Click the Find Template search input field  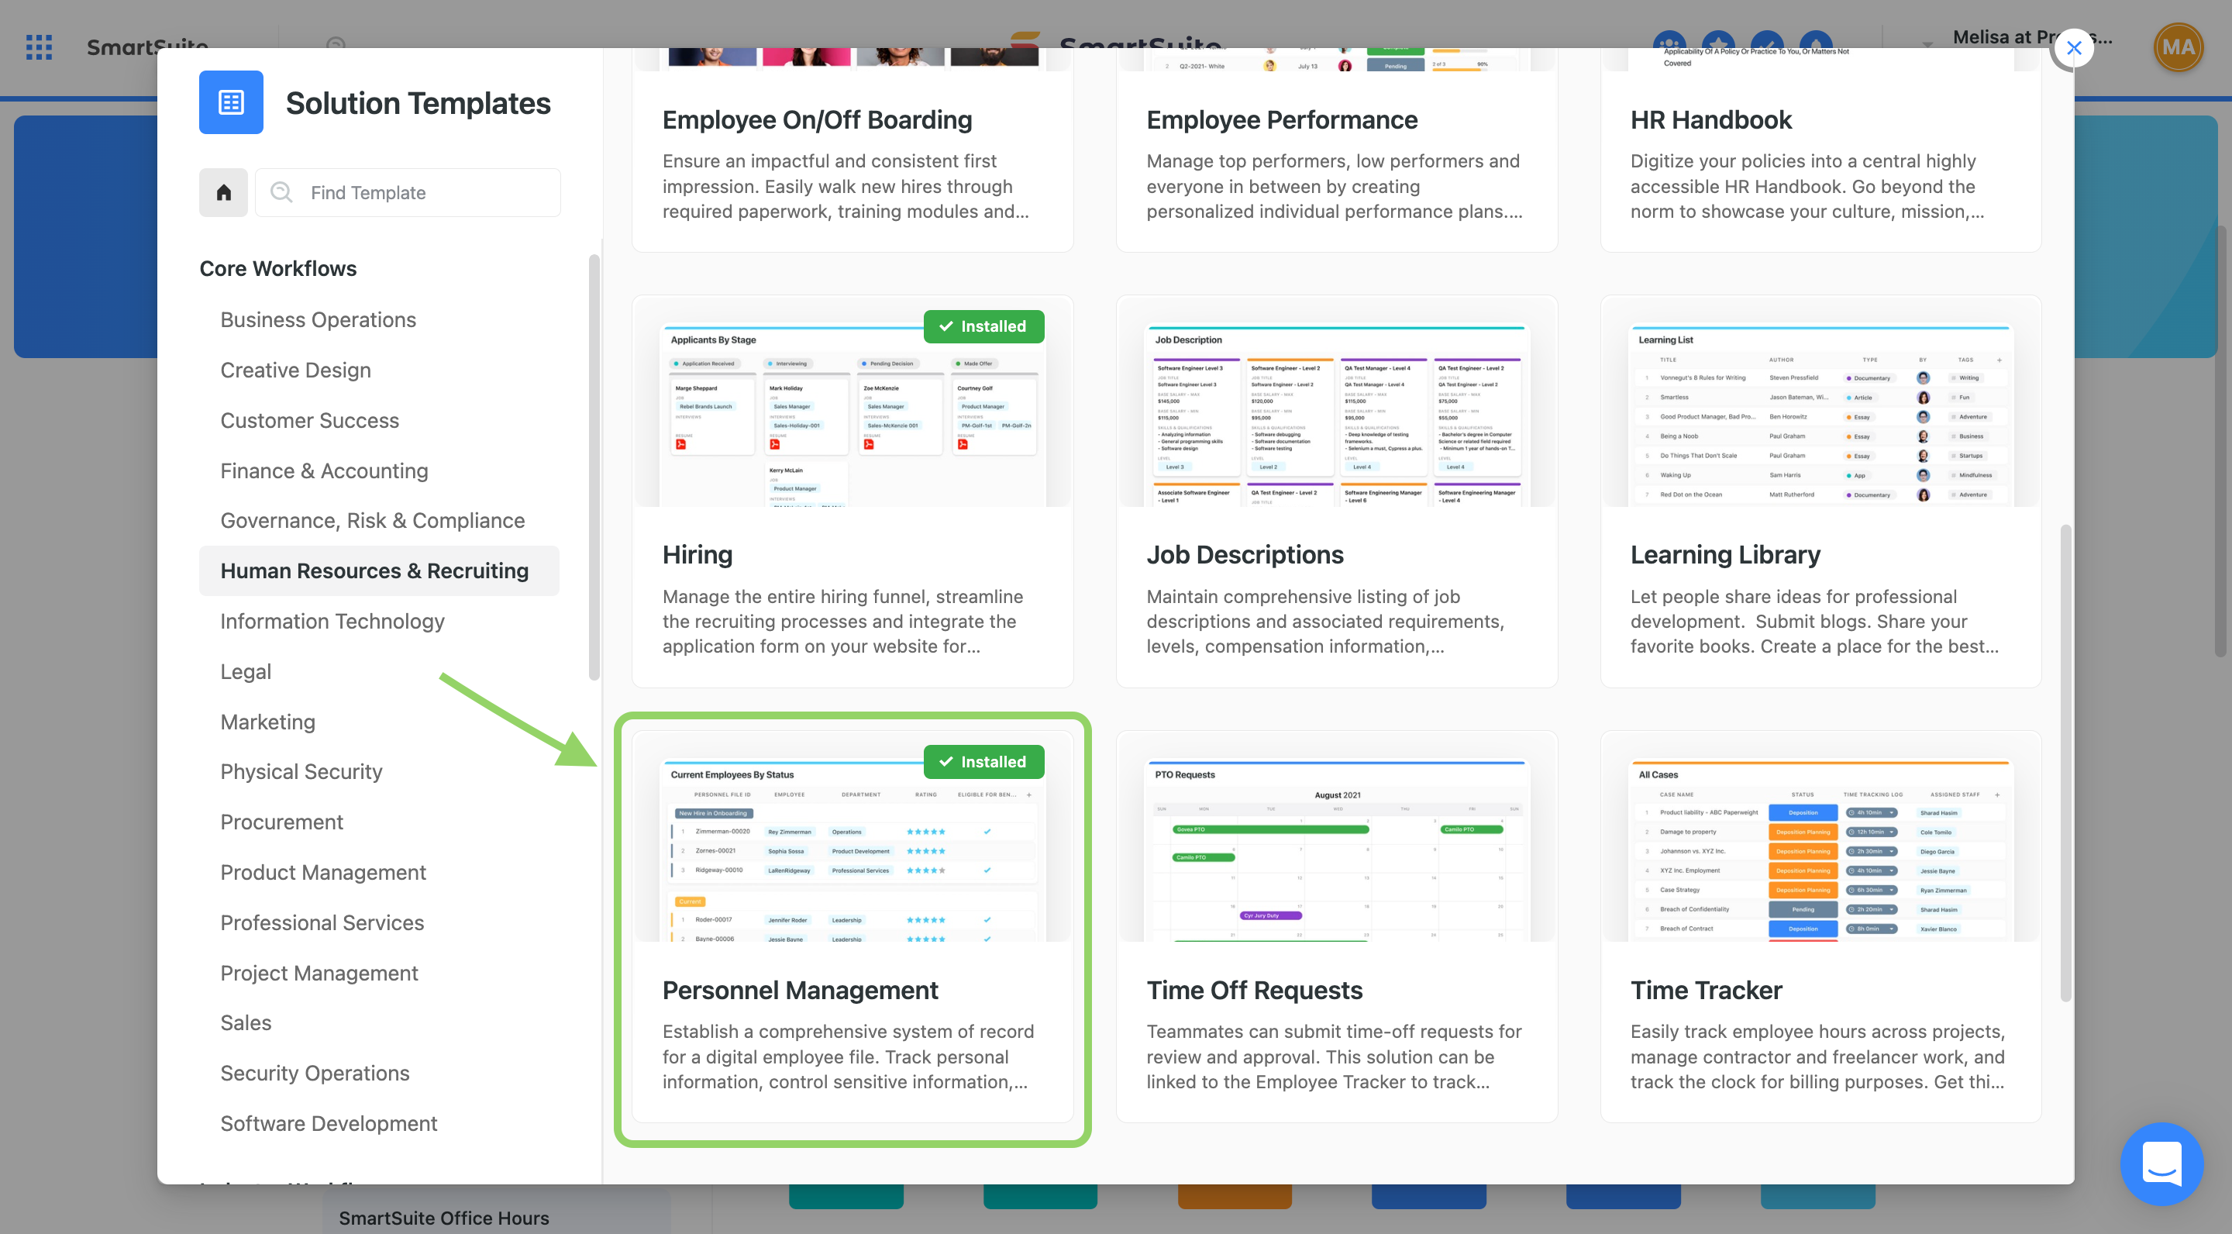tap(408, 191)
